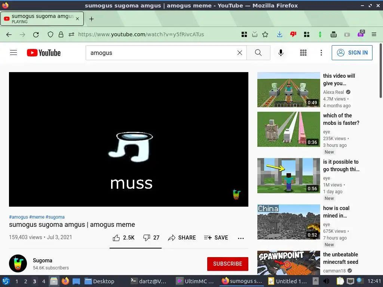Image resolution: width=383 pixels, height=287 pixels.
Task: Switch to workspace 4 in taskbar
Action: (x=43, y=281)
